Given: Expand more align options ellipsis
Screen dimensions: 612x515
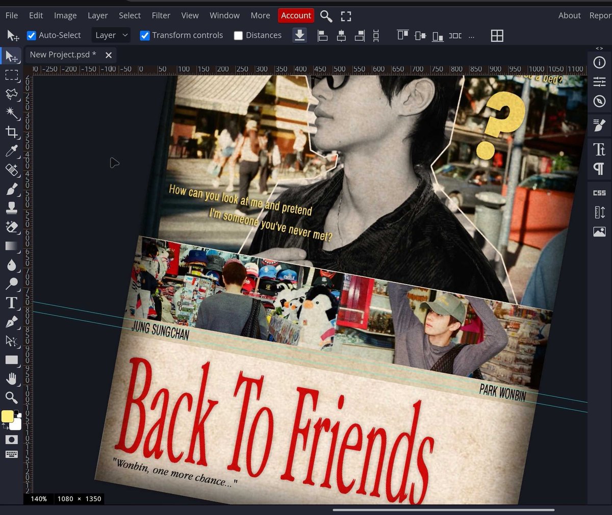Looking at the screenshot, I should [x=471, y=37].
